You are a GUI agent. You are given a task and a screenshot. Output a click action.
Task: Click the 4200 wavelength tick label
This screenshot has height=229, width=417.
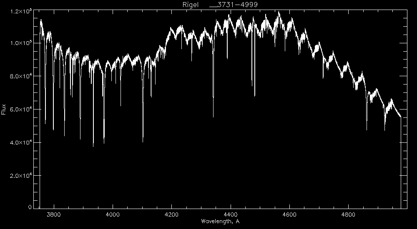pos(171,214)
